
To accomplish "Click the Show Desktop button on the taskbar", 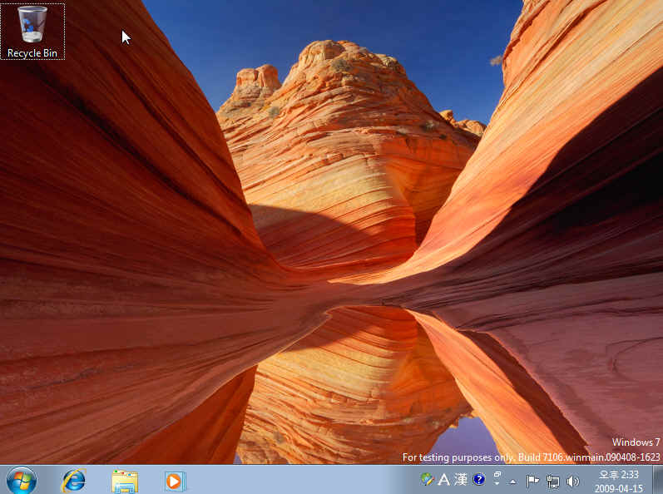I will point(657,480).
